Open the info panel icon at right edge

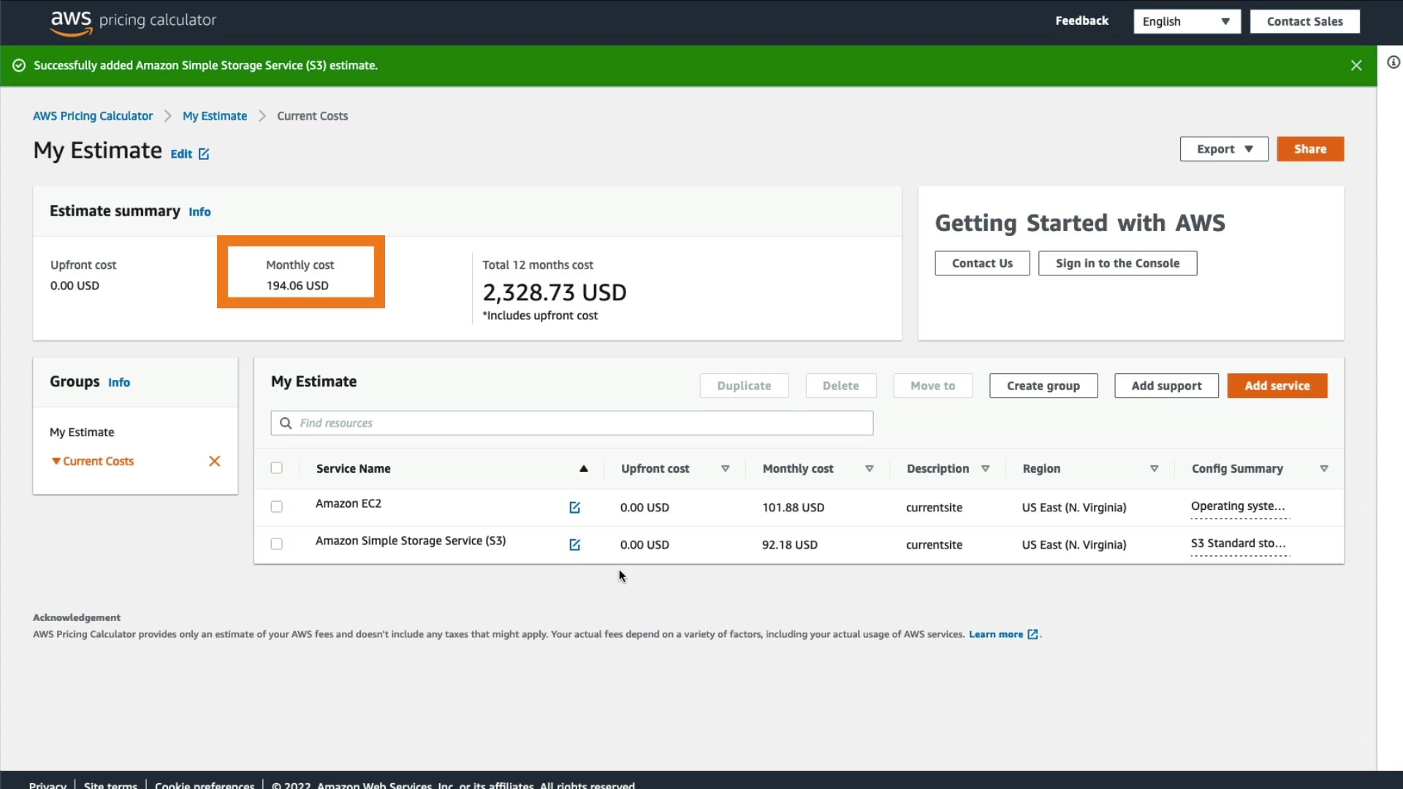coord(1394,63)
